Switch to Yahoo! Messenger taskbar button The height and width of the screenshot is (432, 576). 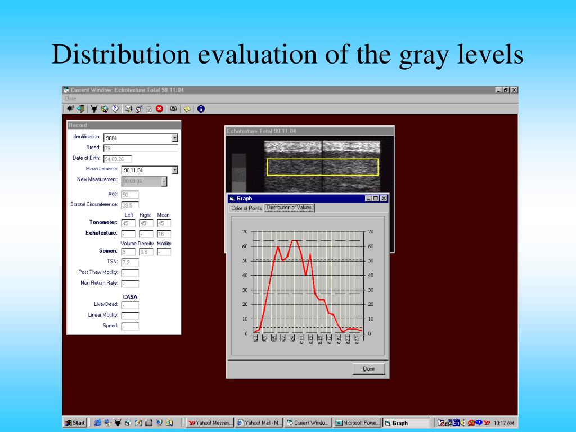(x=210, y=423)
